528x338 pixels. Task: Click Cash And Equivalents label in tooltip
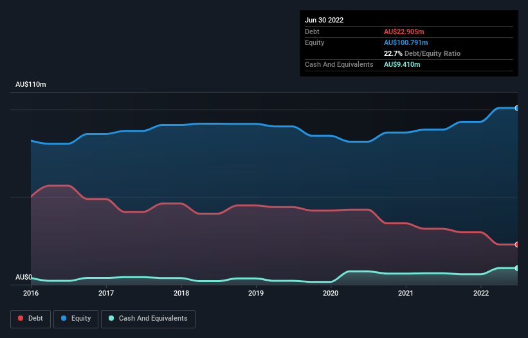[339, 64]
